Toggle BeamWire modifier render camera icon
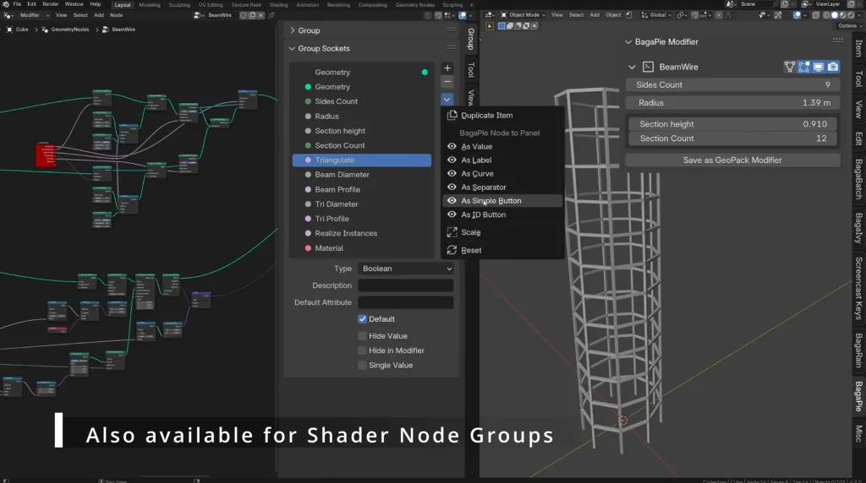 (833, 67)
